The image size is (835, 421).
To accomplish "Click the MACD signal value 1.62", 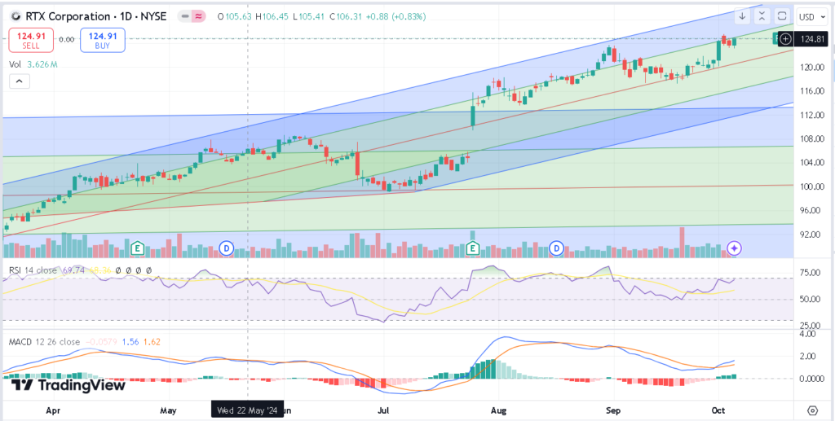I will [152, 342].
